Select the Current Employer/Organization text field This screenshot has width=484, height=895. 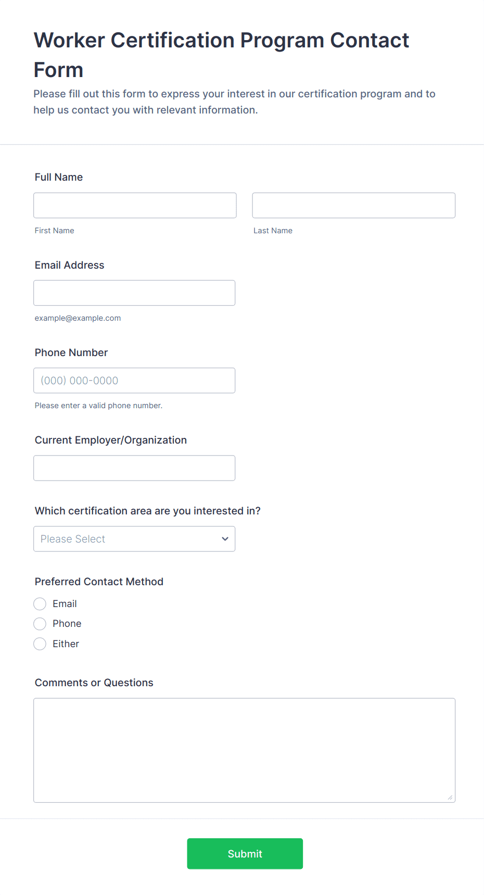point(134,468)
